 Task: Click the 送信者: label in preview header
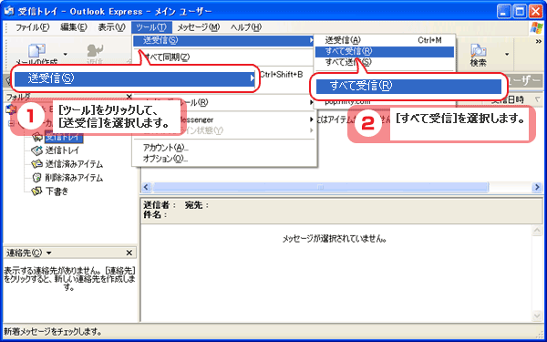coord(160,205)
